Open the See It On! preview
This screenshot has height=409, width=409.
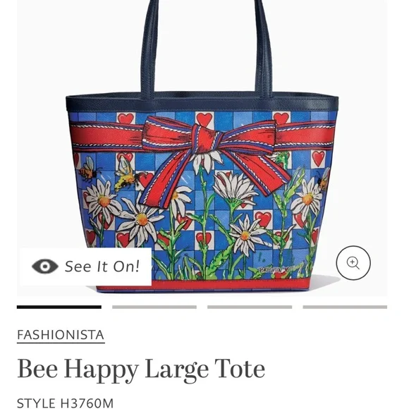[86, 267]
